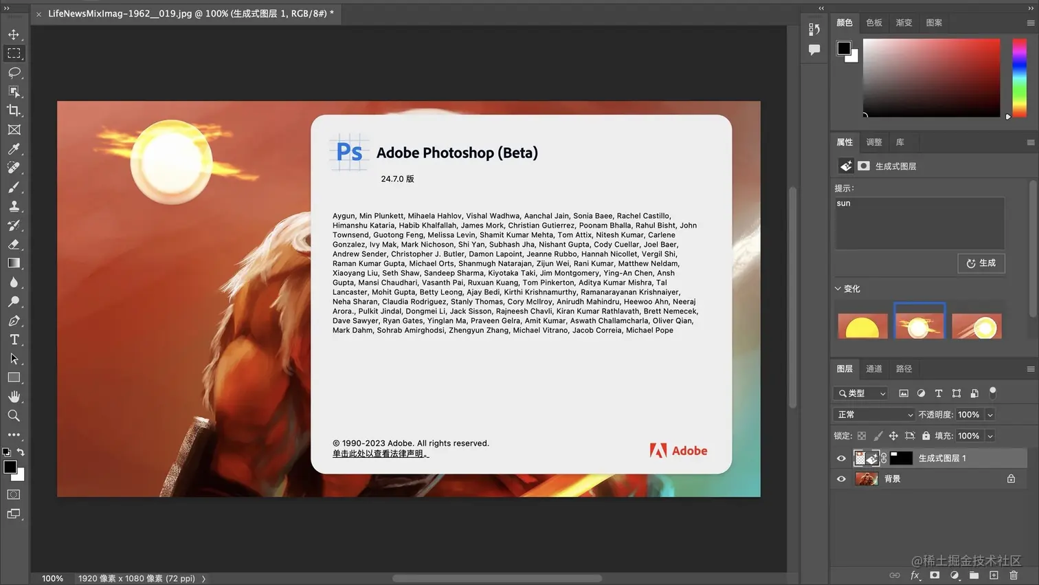Expand the status bar info arrow
This screenshot has width=1039, height=585.
click(x=204, y=579)
